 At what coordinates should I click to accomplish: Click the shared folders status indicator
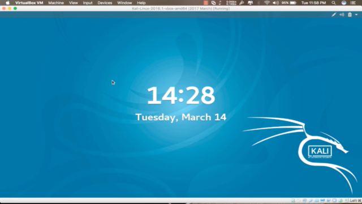(317, 200)
